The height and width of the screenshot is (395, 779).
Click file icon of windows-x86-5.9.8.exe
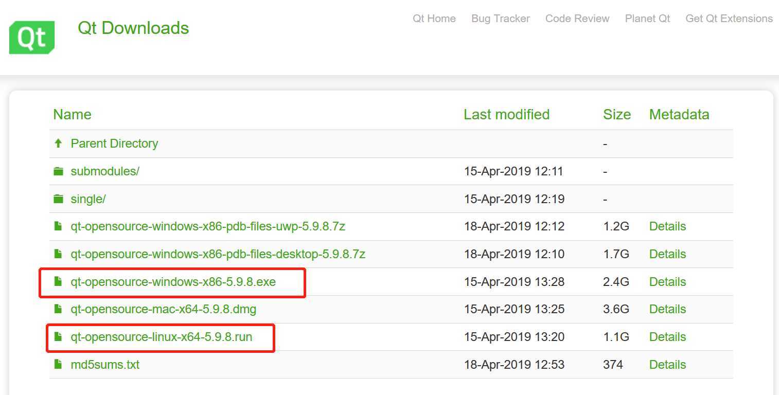(x=58, y=282)
